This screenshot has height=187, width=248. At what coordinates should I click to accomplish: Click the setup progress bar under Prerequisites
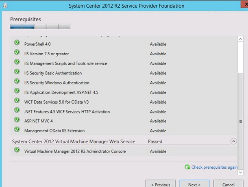point(40,26)
